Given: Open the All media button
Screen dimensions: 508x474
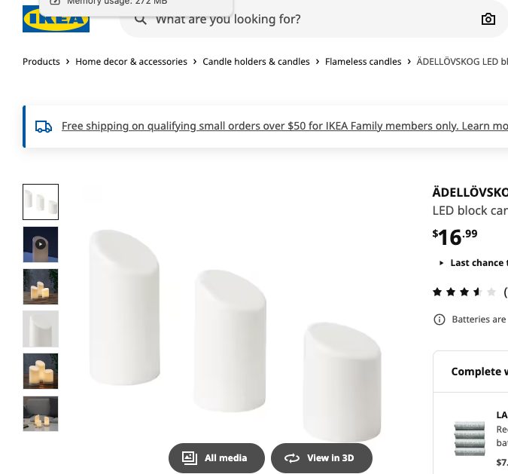Looking at the screenshot, I should point(217,458).
